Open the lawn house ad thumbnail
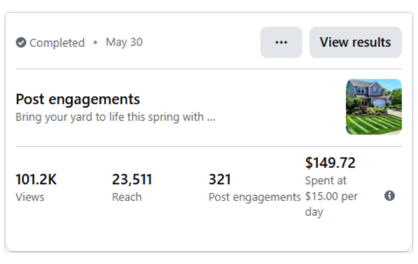The height and width of the screenshot is (264, 418). (374, 107)
